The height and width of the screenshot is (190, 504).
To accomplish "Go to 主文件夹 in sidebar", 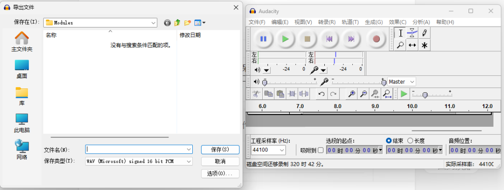I will (x=22, y=42).
